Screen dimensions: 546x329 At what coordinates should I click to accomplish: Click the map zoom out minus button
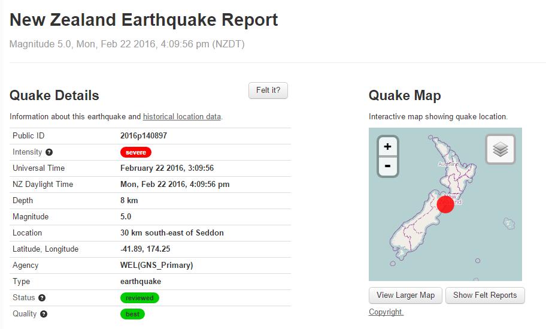pos(388,166)
